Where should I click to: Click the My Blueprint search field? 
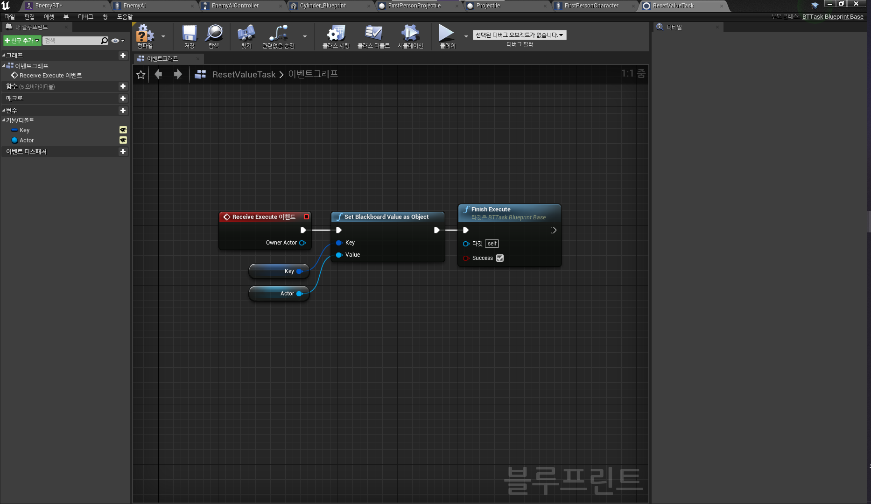click(x=76, y=41)
